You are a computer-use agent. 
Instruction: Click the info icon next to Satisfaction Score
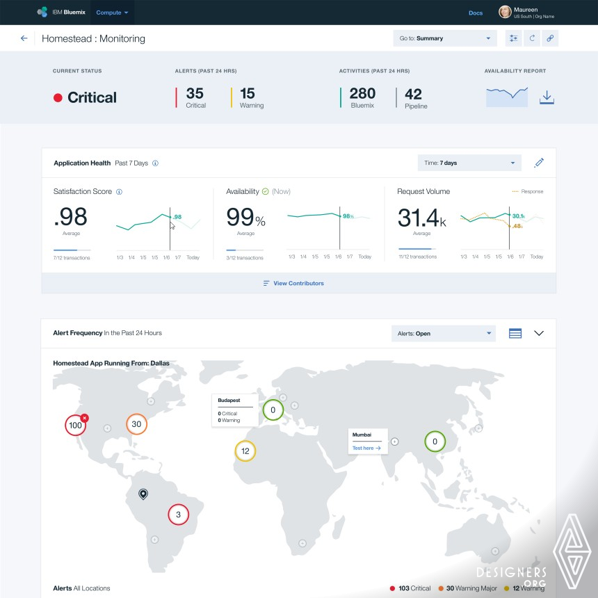(120, 192)
